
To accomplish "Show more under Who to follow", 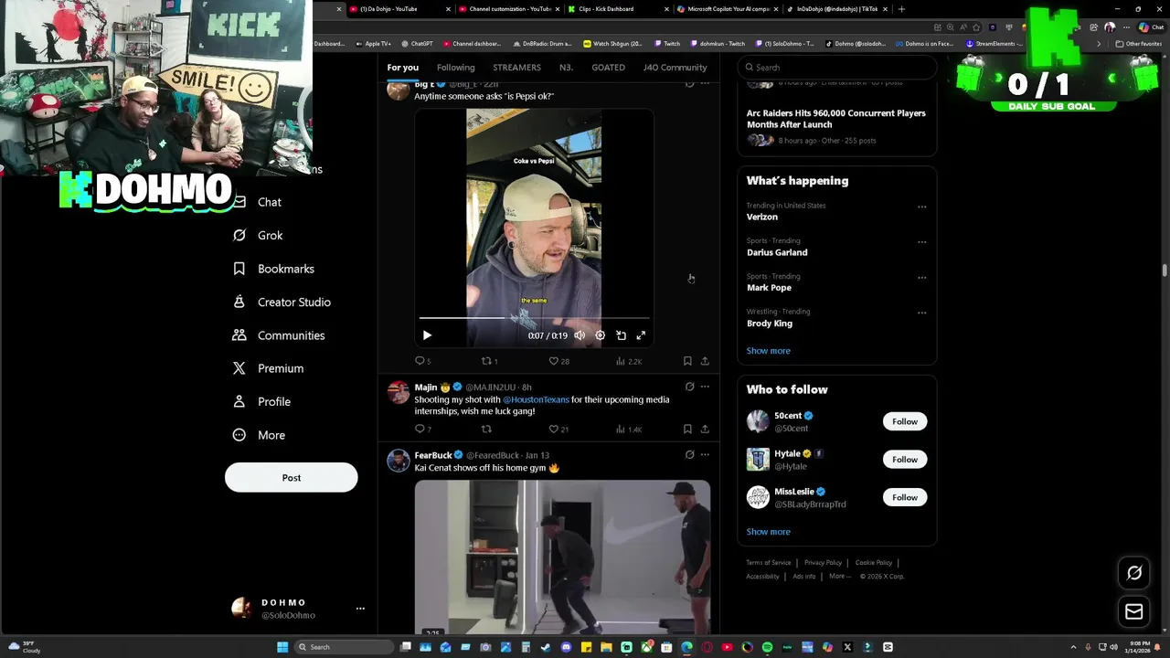I will point(768,532).
